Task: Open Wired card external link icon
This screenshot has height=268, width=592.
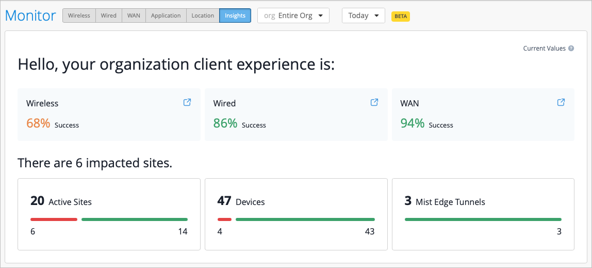Action: tap(374, 102)
